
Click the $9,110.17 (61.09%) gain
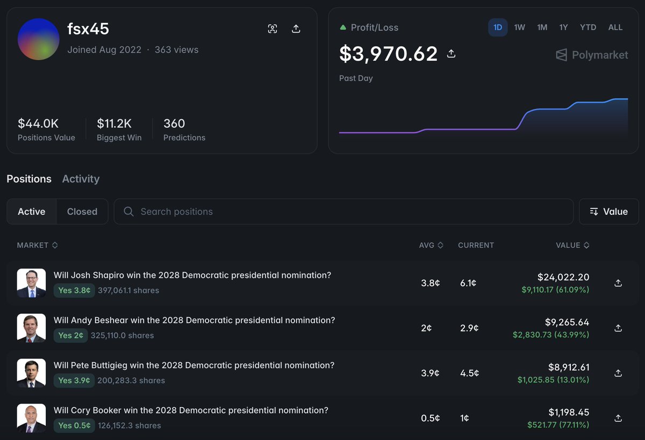[555, 290]
